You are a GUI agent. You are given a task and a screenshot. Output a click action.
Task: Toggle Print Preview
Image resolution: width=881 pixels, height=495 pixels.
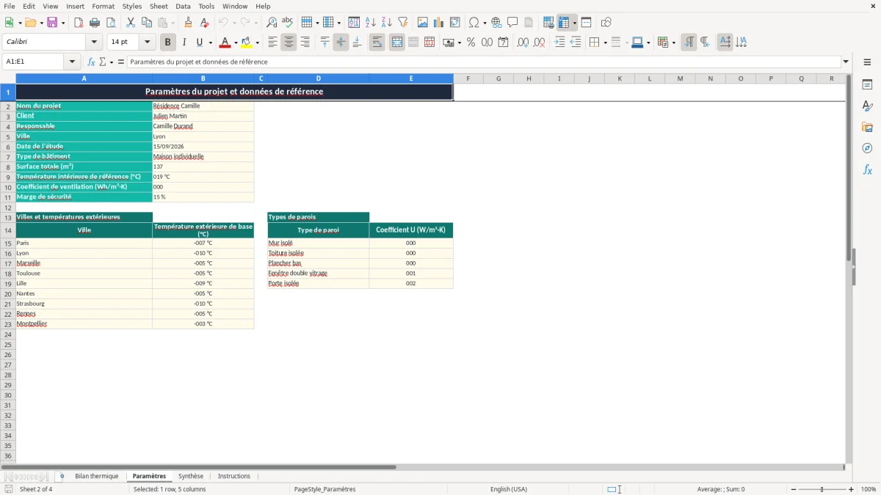click(x=111, y=23)
